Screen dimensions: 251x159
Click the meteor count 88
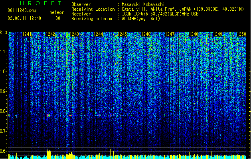click(x=58, y=18)
